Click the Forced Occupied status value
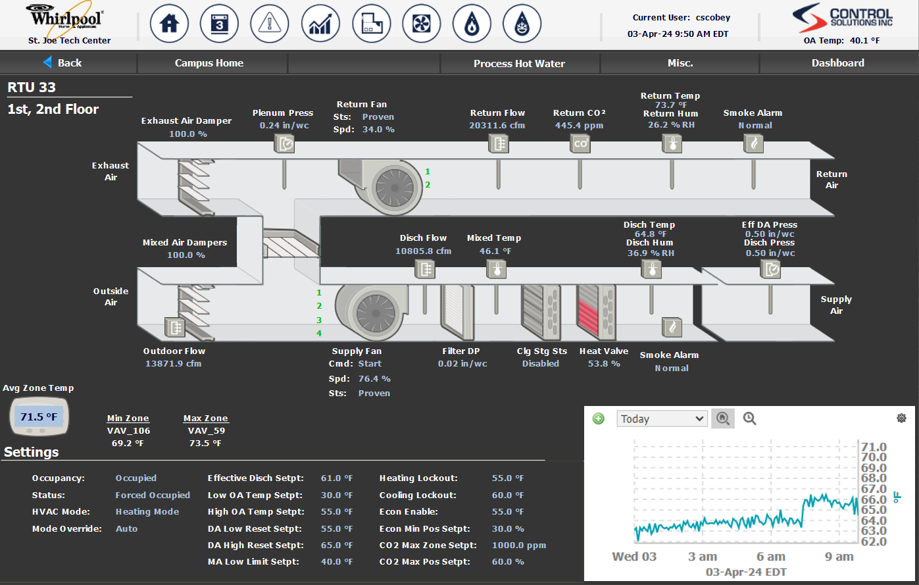Image resolution: width=919 pixels, height=585 pixels. click(153, 495)
